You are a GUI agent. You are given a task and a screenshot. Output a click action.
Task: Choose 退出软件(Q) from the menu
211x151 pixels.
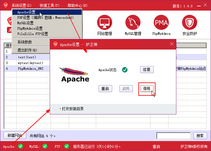[31, 50]
